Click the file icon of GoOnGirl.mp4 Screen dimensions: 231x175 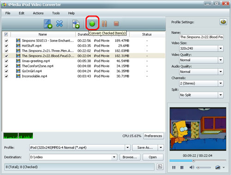[18, 71]
